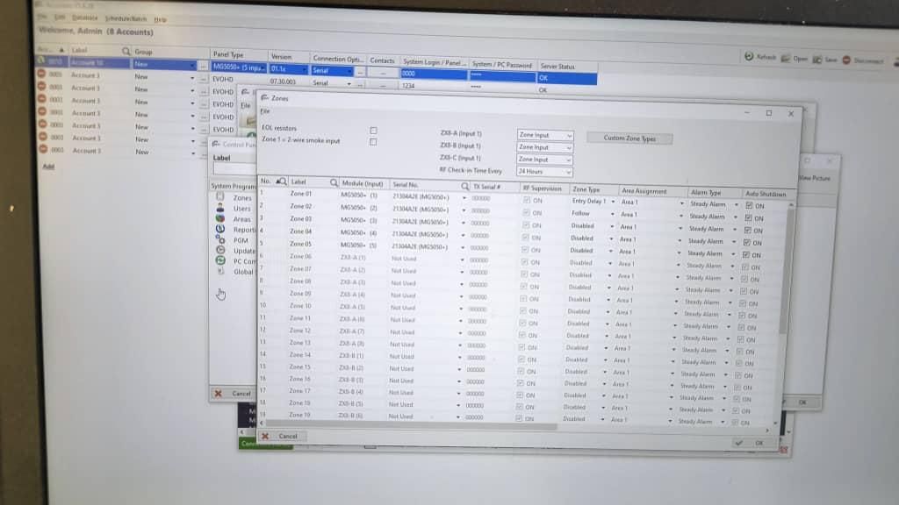Viewport: 899px width, 505px height.
Task: Click red status icon of last account row
Action: (42, 149)
